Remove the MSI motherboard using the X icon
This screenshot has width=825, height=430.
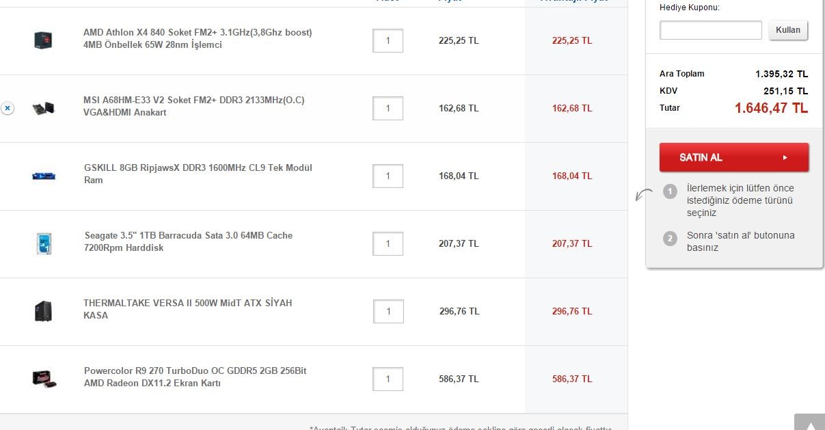[x=7, y=108]
